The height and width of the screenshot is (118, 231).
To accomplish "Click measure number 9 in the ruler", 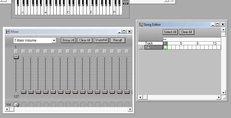I will click(197, 43).
